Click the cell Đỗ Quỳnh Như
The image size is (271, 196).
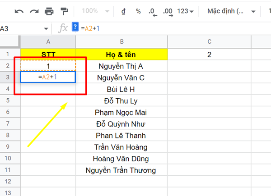(x=121, y=123)
